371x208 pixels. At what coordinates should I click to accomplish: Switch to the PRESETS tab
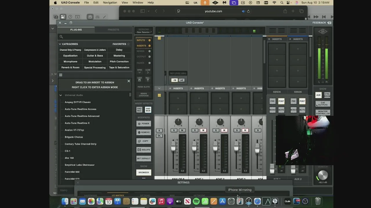tap(113, 30)
